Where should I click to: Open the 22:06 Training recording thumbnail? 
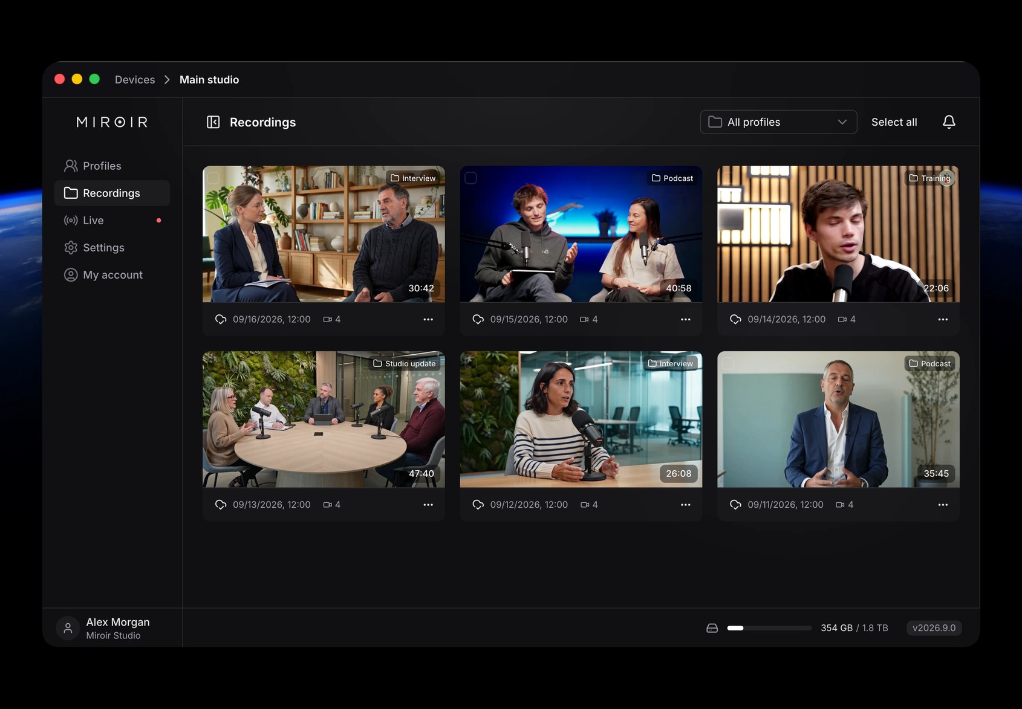coord(838,234)
